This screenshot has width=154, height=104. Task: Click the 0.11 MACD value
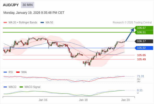(140, 90)
